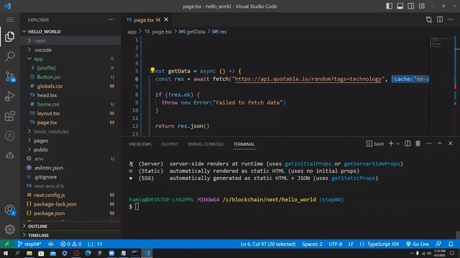
Task: Expand the [profile] folder
Action: tap(70, 68)
